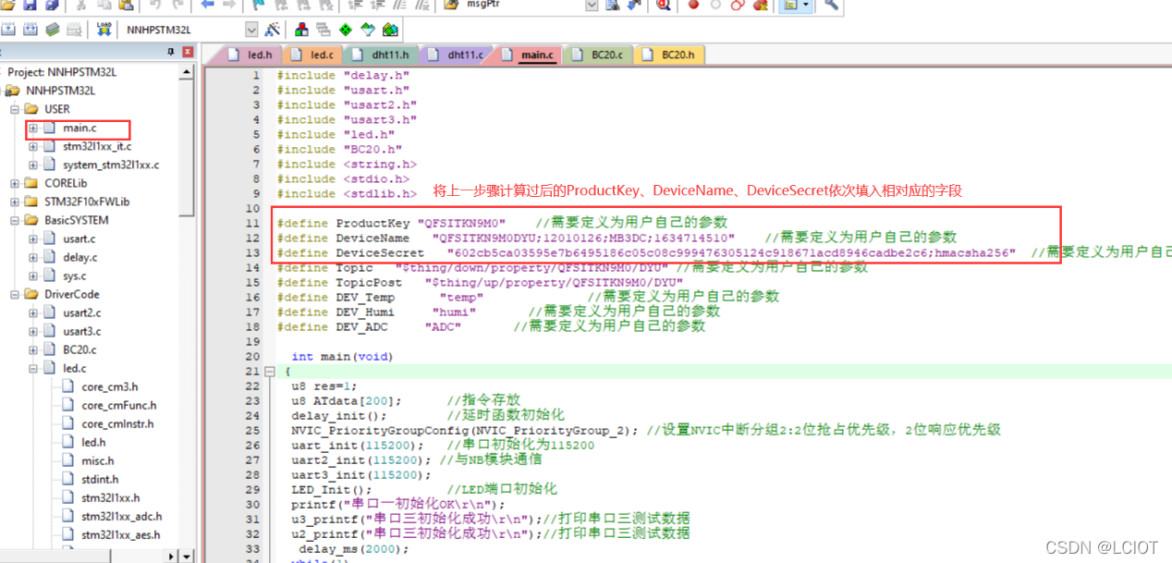Insert a bookmark using the flag icon

[x=258, y=5]
